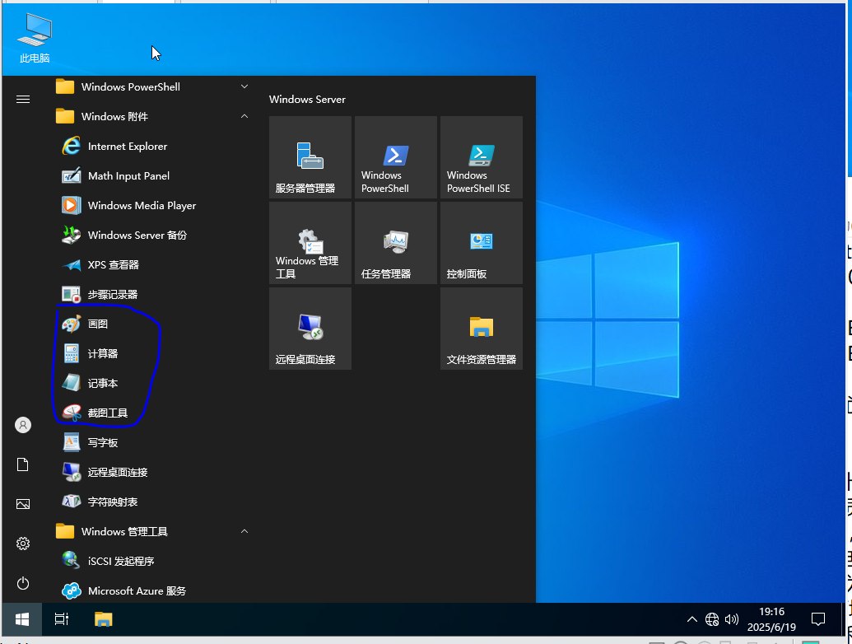Open the Power options button
The width and height of the screenshot is (852, 644).
pos(23,583)
